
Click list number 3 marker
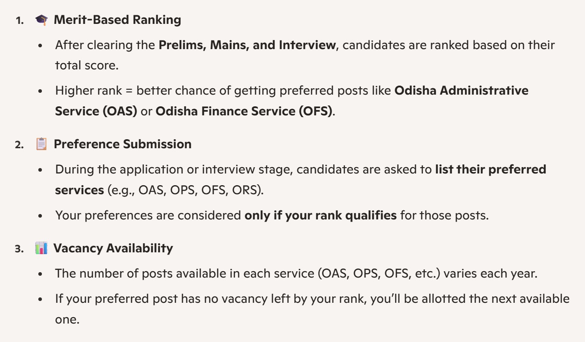coord(19,249)
